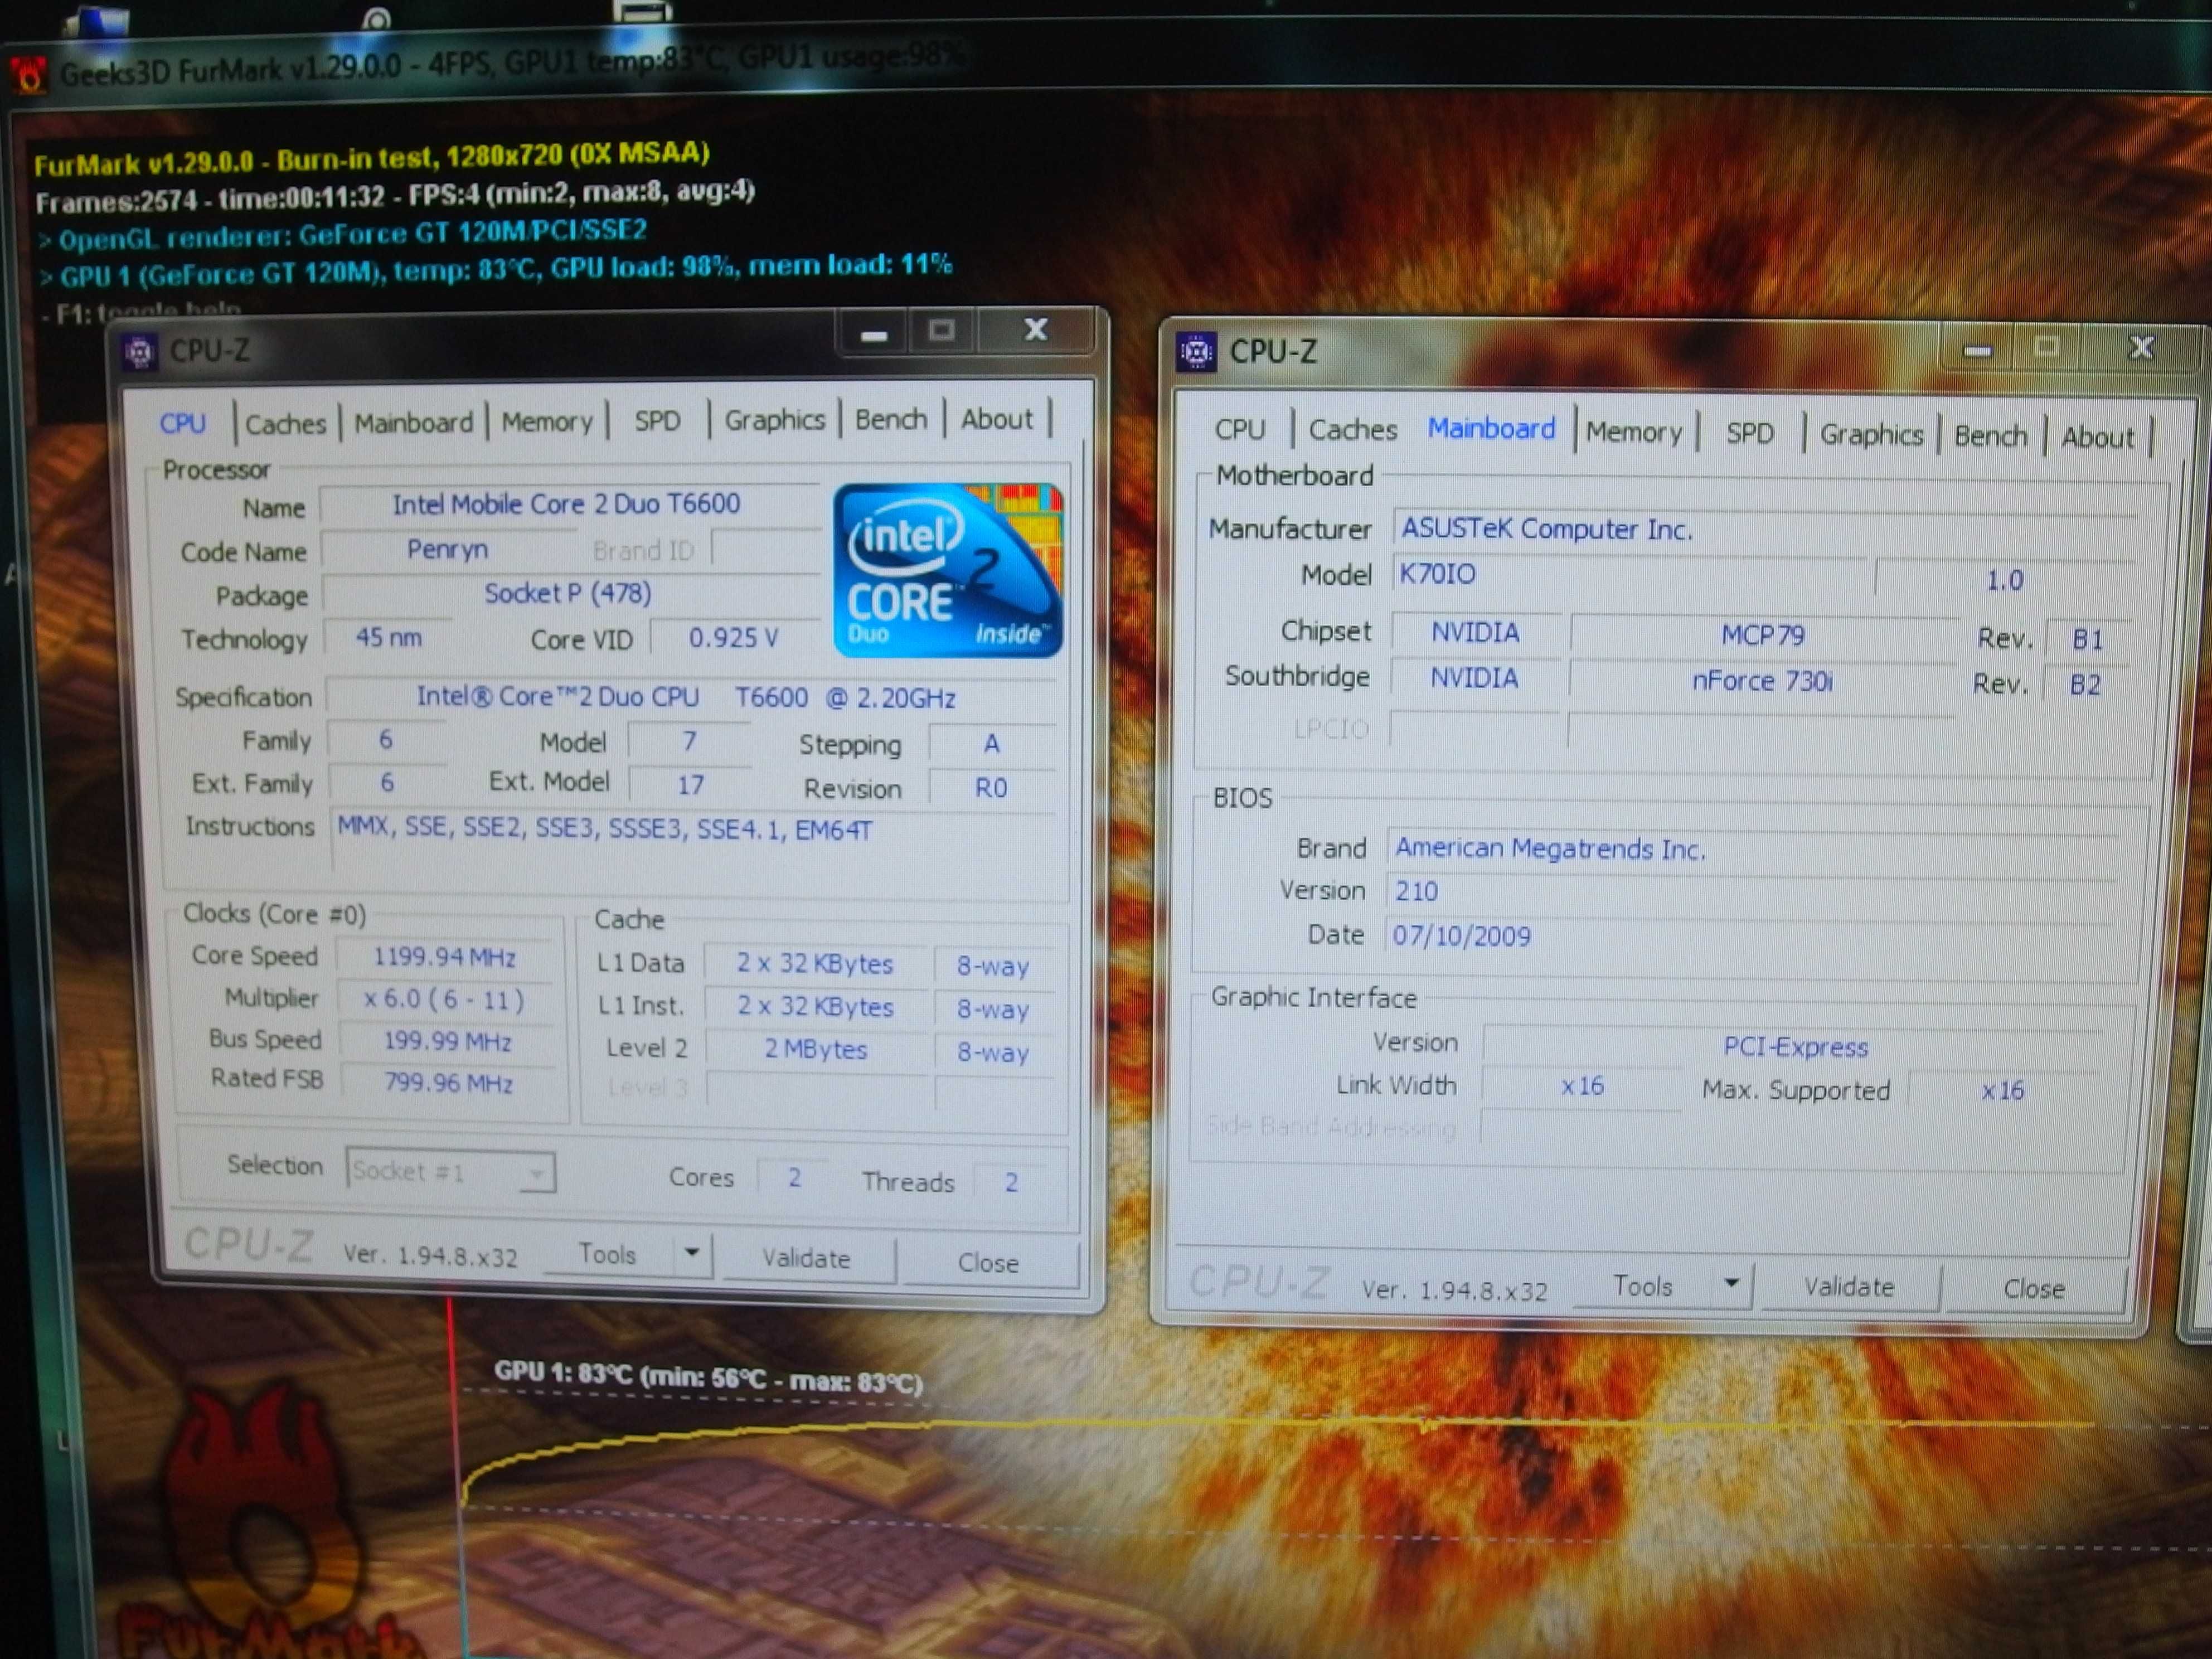
Task: Click the x16 Link Width value
Action: [x=1582, y=1086]
